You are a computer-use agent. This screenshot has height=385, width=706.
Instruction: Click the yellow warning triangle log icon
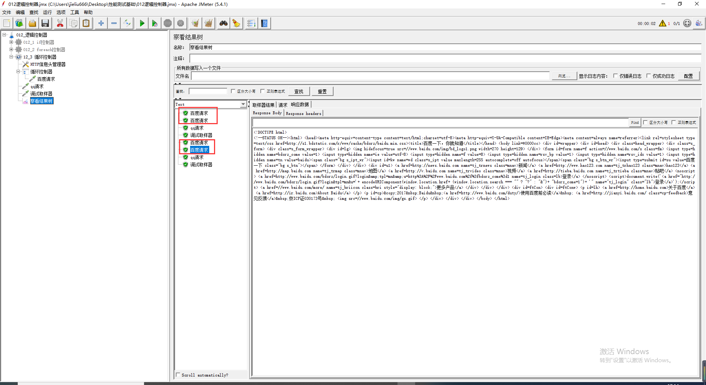coord(663,23)
